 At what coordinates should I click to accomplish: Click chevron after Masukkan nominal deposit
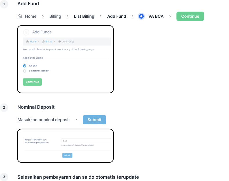tap(76, 120)
